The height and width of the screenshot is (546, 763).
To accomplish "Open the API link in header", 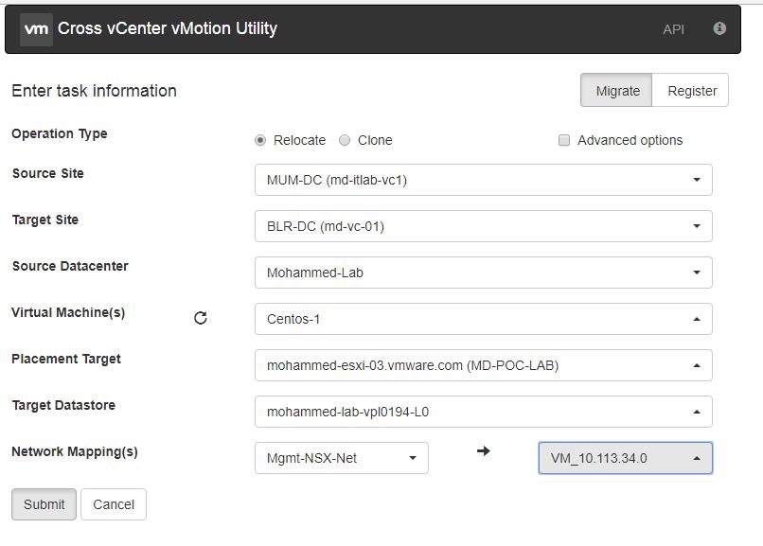I will pos(673,29).
